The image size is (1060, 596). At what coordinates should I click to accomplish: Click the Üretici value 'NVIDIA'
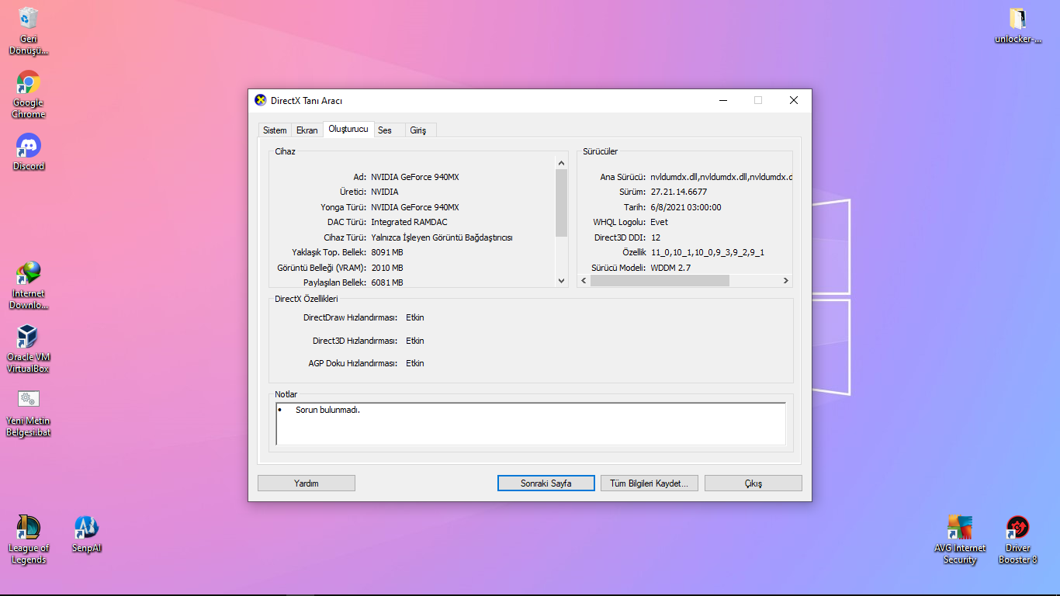(x=385, y=192)
